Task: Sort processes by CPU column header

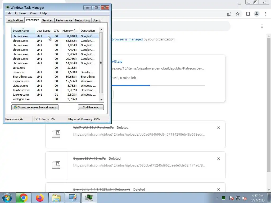Action: point(56,31)
